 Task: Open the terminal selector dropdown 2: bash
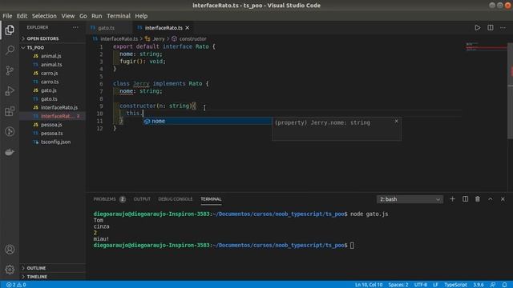click(x=410, y=199)
